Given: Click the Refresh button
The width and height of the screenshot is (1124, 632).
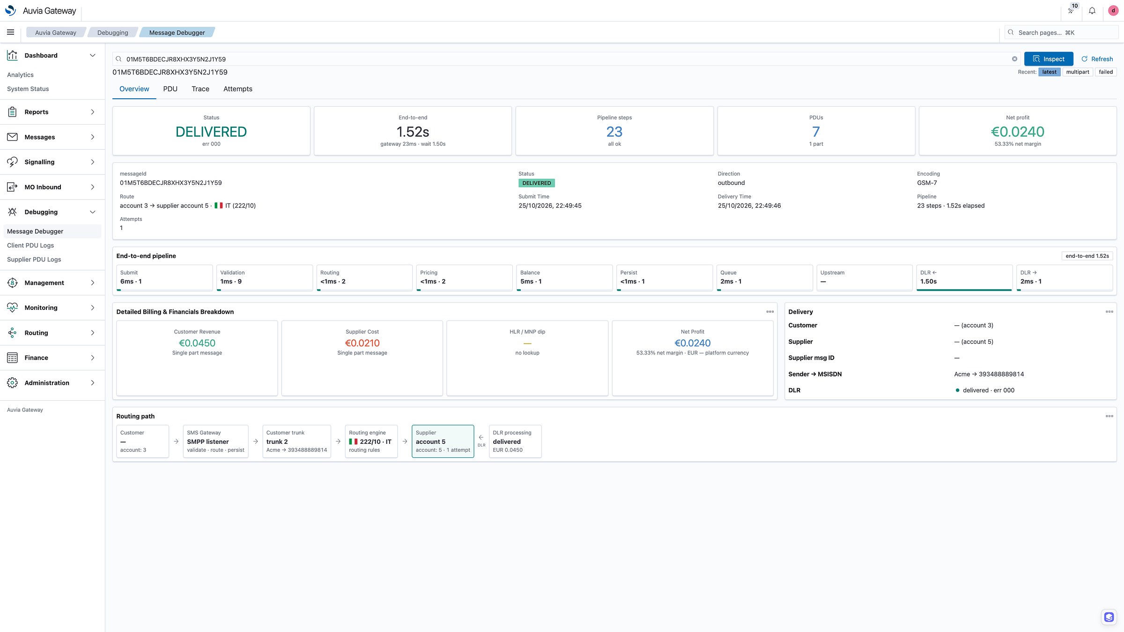Looking at the screenshot, I should pyautogui.click(x=1097, y=59).
